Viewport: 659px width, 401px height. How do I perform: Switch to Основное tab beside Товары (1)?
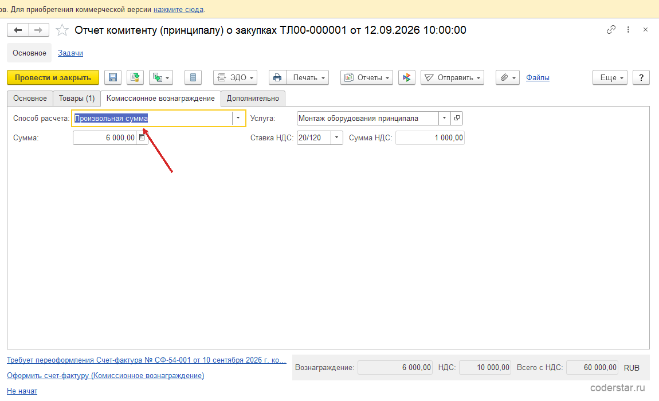tap(30, 99)
